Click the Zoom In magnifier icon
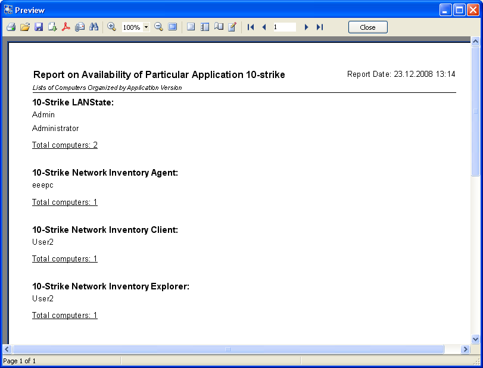 (x=111, y=27)
